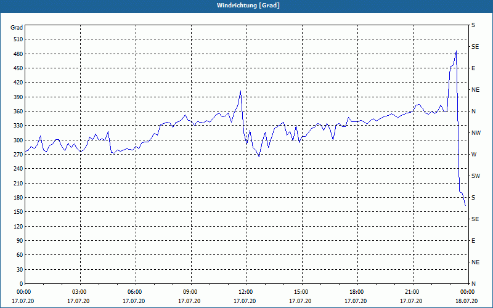The image size is (493, 308).
Task: Select the NE compass label level with 30
Action: (475, 262)
